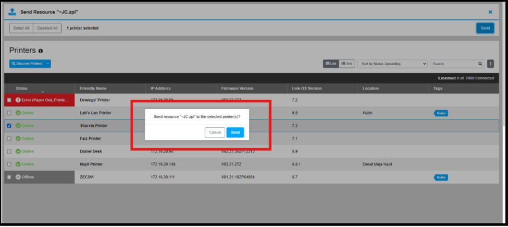Sort by Status column header
The image size is (508, 227).
point(22,89)
